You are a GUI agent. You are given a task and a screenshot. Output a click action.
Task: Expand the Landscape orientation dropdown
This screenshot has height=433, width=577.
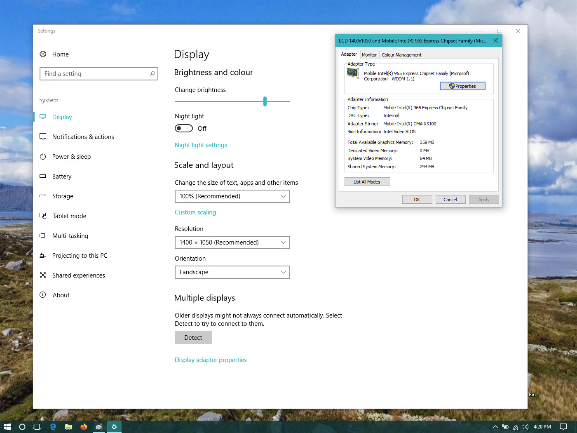click(x=232, y=272)
